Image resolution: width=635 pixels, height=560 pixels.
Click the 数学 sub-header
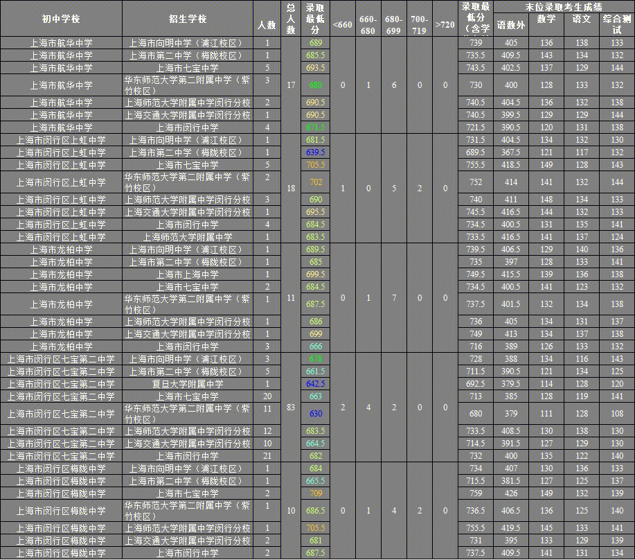(x=546, y=19)
